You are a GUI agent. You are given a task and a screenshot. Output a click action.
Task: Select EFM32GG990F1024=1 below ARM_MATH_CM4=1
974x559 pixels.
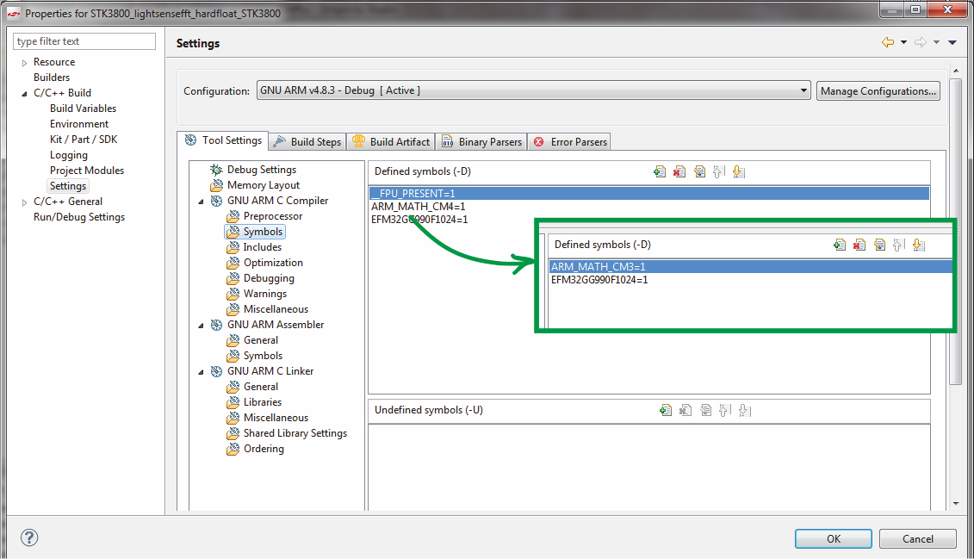(419, 220)
